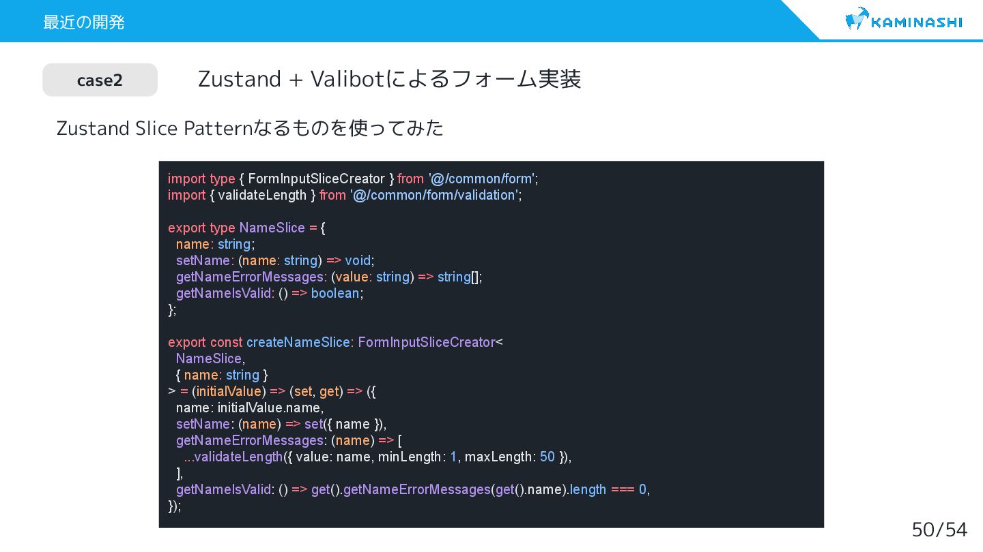Click the case2 label badge

pyautogui.click(x=100, y=80)
